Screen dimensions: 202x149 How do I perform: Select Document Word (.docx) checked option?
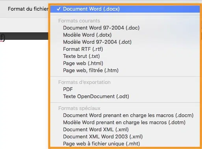125,9
